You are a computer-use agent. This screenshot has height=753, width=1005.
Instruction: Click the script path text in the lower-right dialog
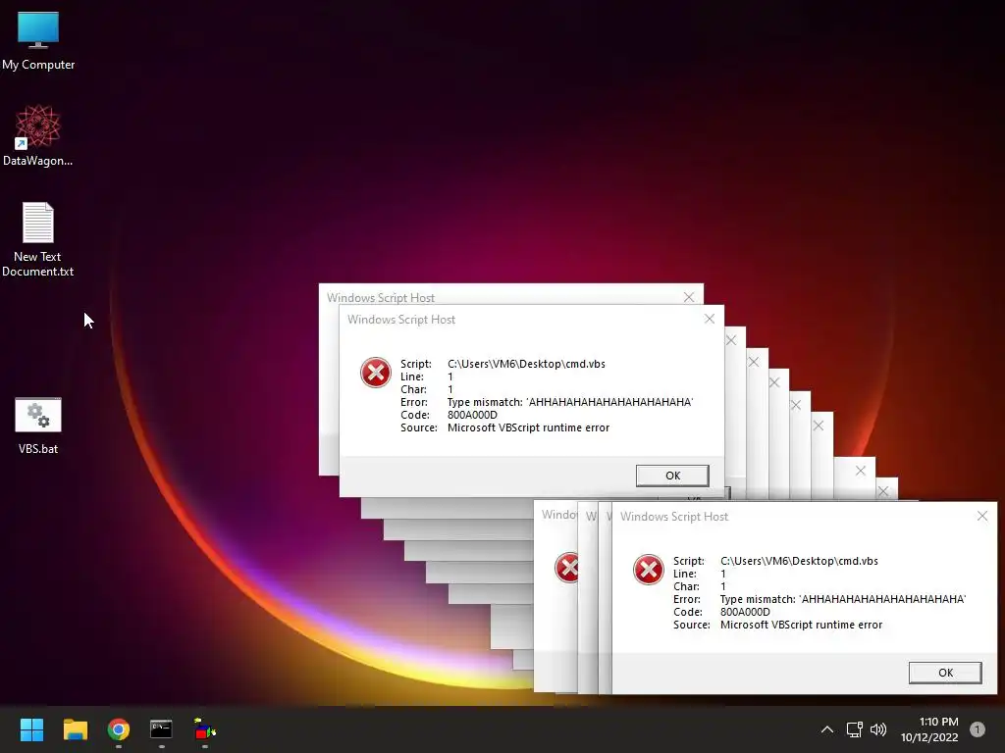coord(799,561)
